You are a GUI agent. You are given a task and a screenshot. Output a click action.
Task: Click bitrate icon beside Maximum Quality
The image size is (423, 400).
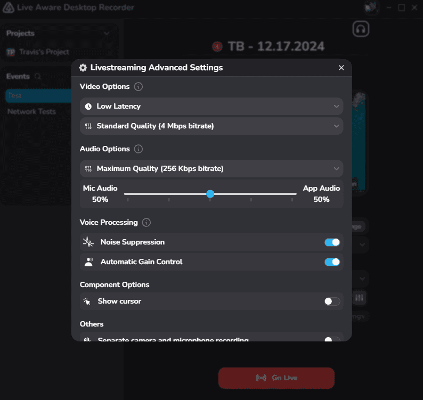(88, 169)
